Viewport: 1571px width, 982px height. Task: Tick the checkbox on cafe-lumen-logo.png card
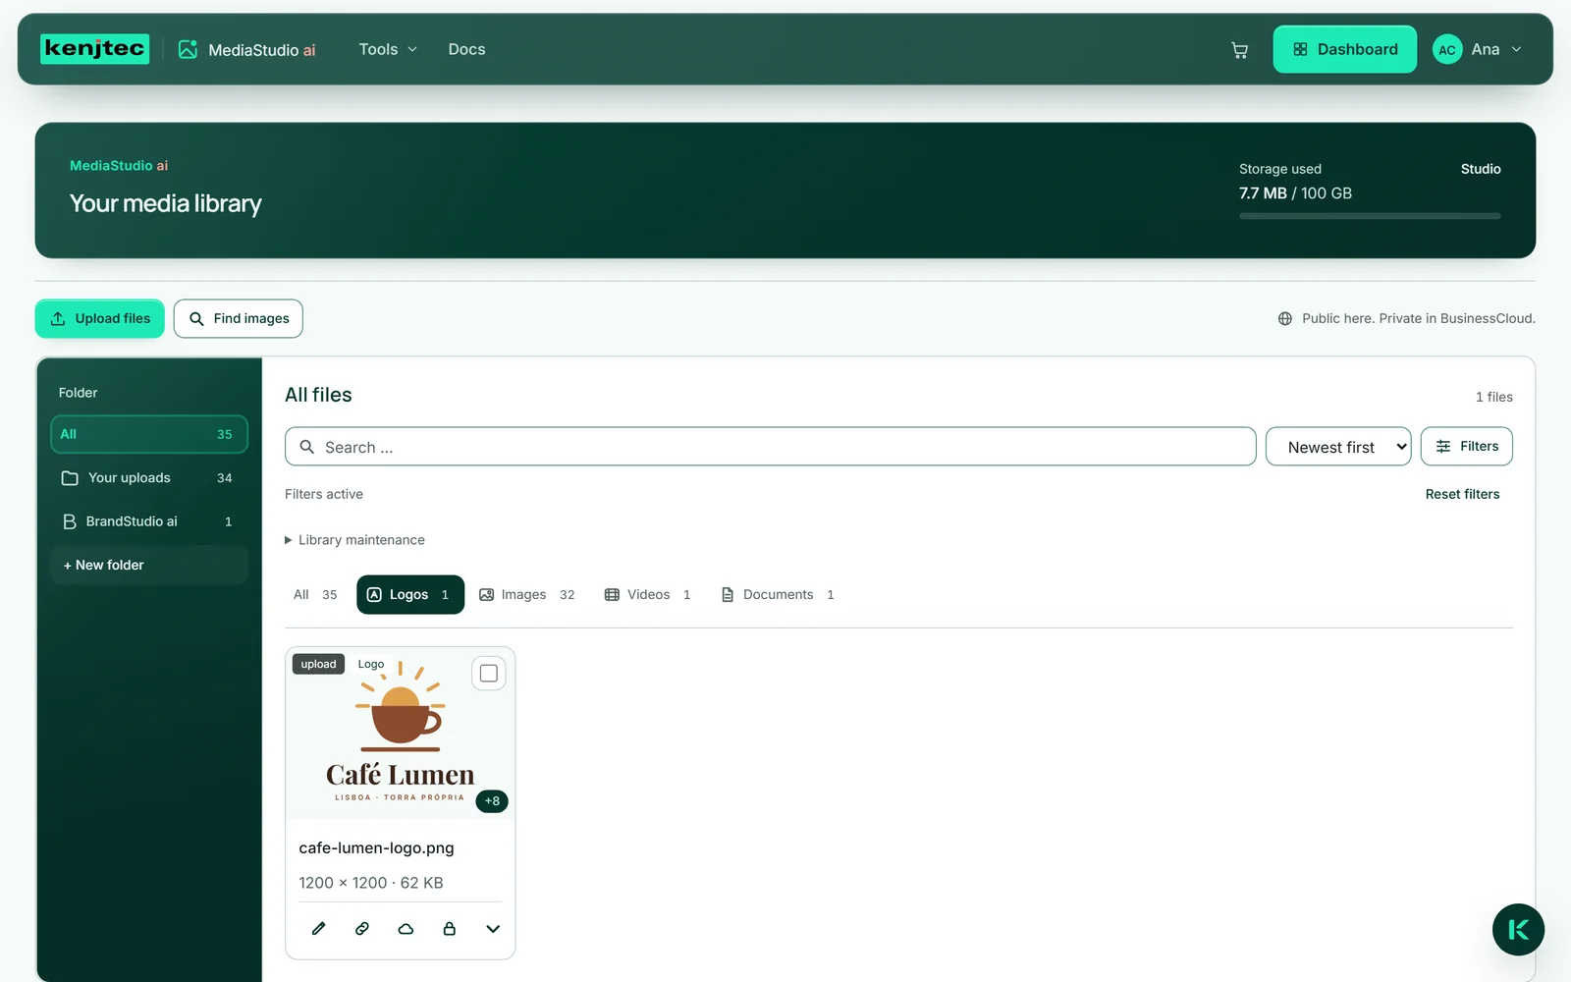pyautogui.click(x=489, y=674)
